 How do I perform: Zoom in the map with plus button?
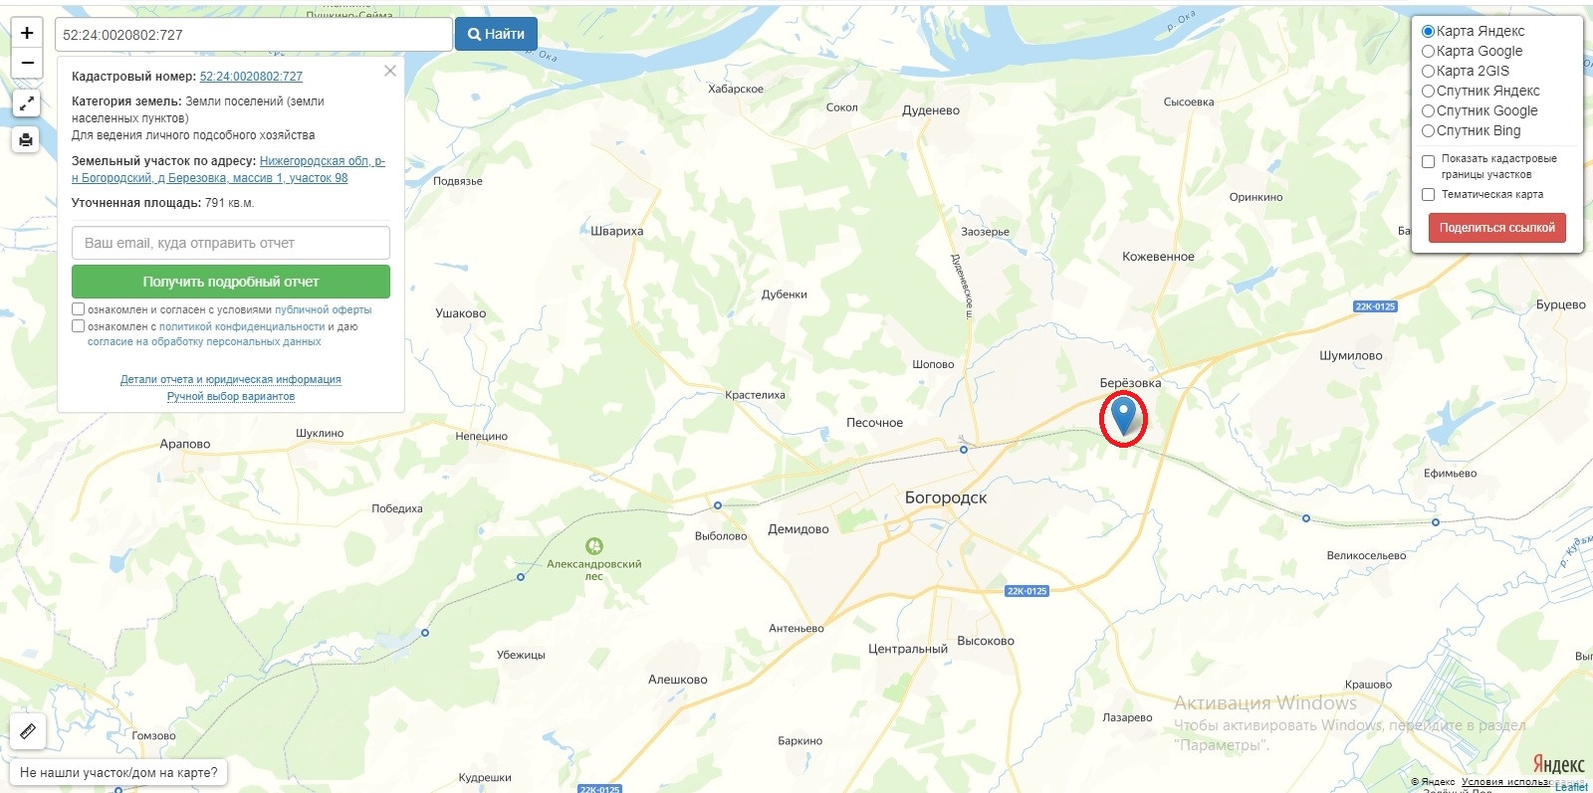click(x=27, y=33)
